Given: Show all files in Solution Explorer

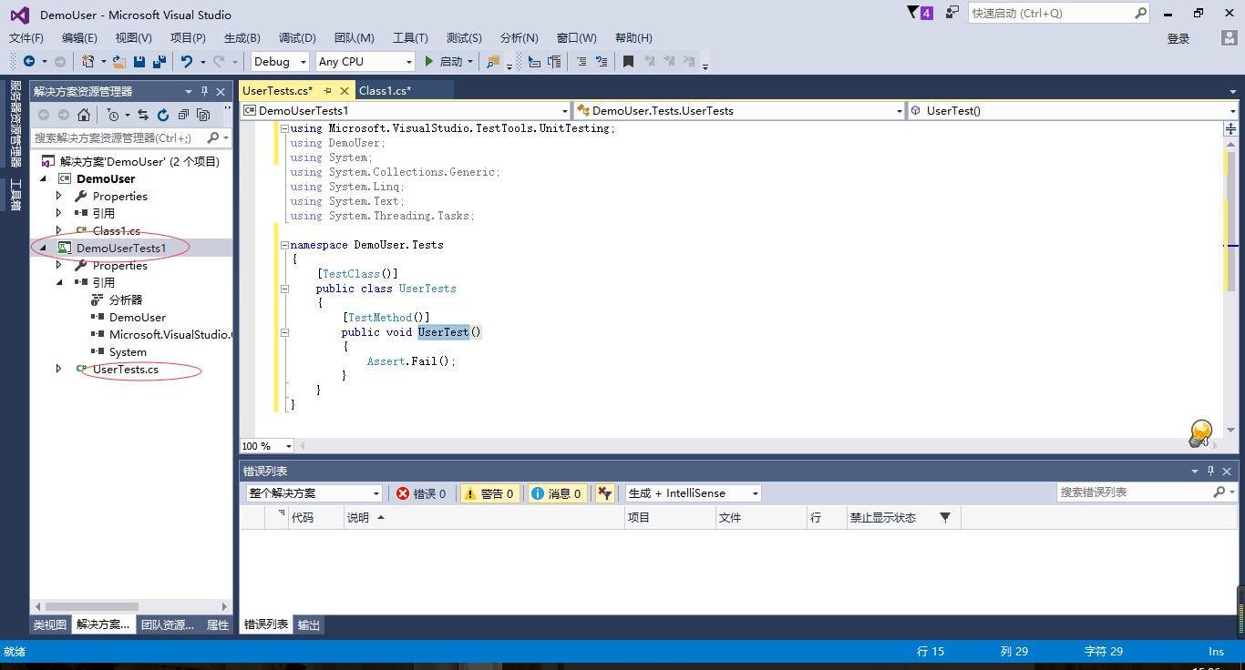Looking at the screenshot, I should (203, 115).
